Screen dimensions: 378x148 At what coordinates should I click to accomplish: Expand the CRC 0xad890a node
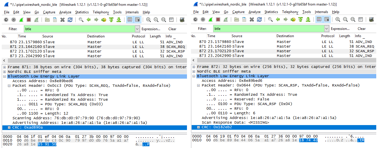coord(9,127)
